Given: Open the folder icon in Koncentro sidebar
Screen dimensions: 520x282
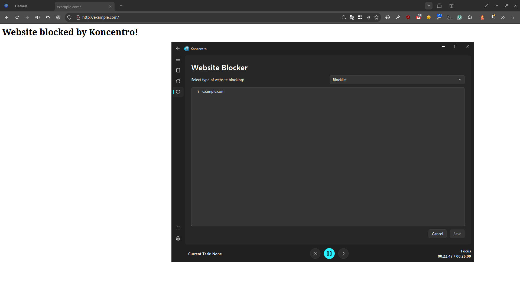Looking at the screenshot, I should [x=178, y=227].
